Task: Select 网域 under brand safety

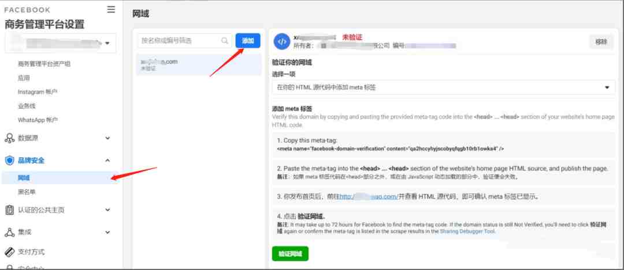Action: tap(59, 178)
